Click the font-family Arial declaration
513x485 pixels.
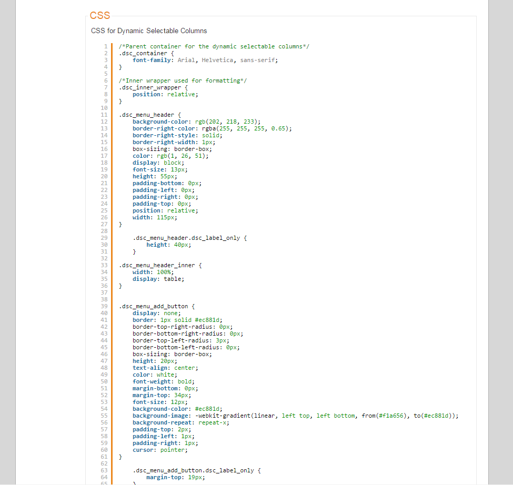205,60
